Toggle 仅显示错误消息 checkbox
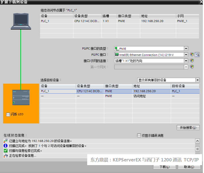The width and height of the screenshot is (204, 173). (x=139, y=135)
